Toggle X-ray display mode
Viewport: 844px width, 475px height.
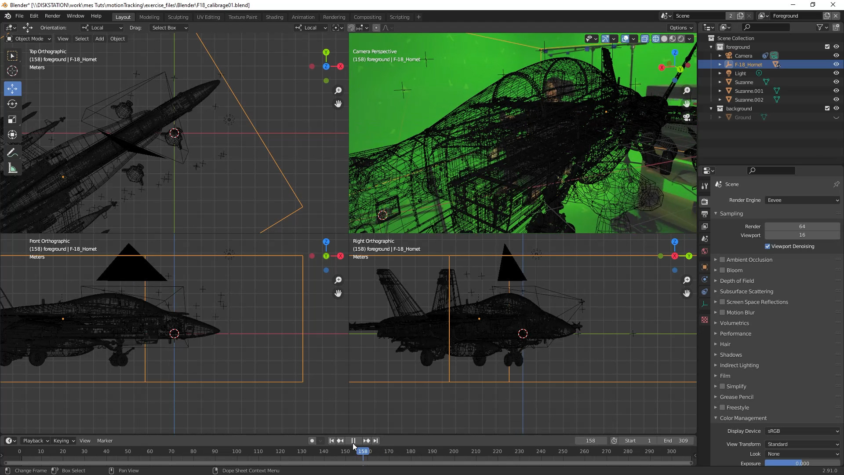pyautogui.click(x=644, y=39)
